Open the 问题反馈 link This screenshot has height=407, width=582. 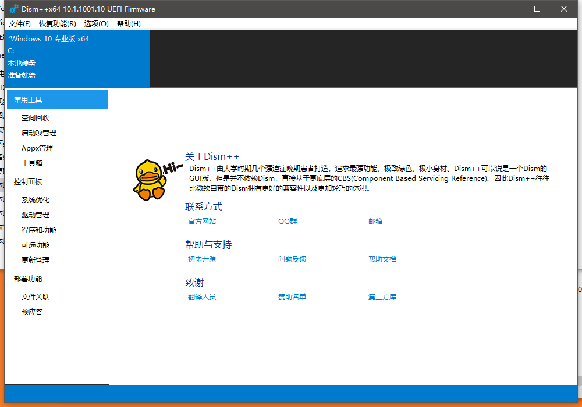coord(292,259)
